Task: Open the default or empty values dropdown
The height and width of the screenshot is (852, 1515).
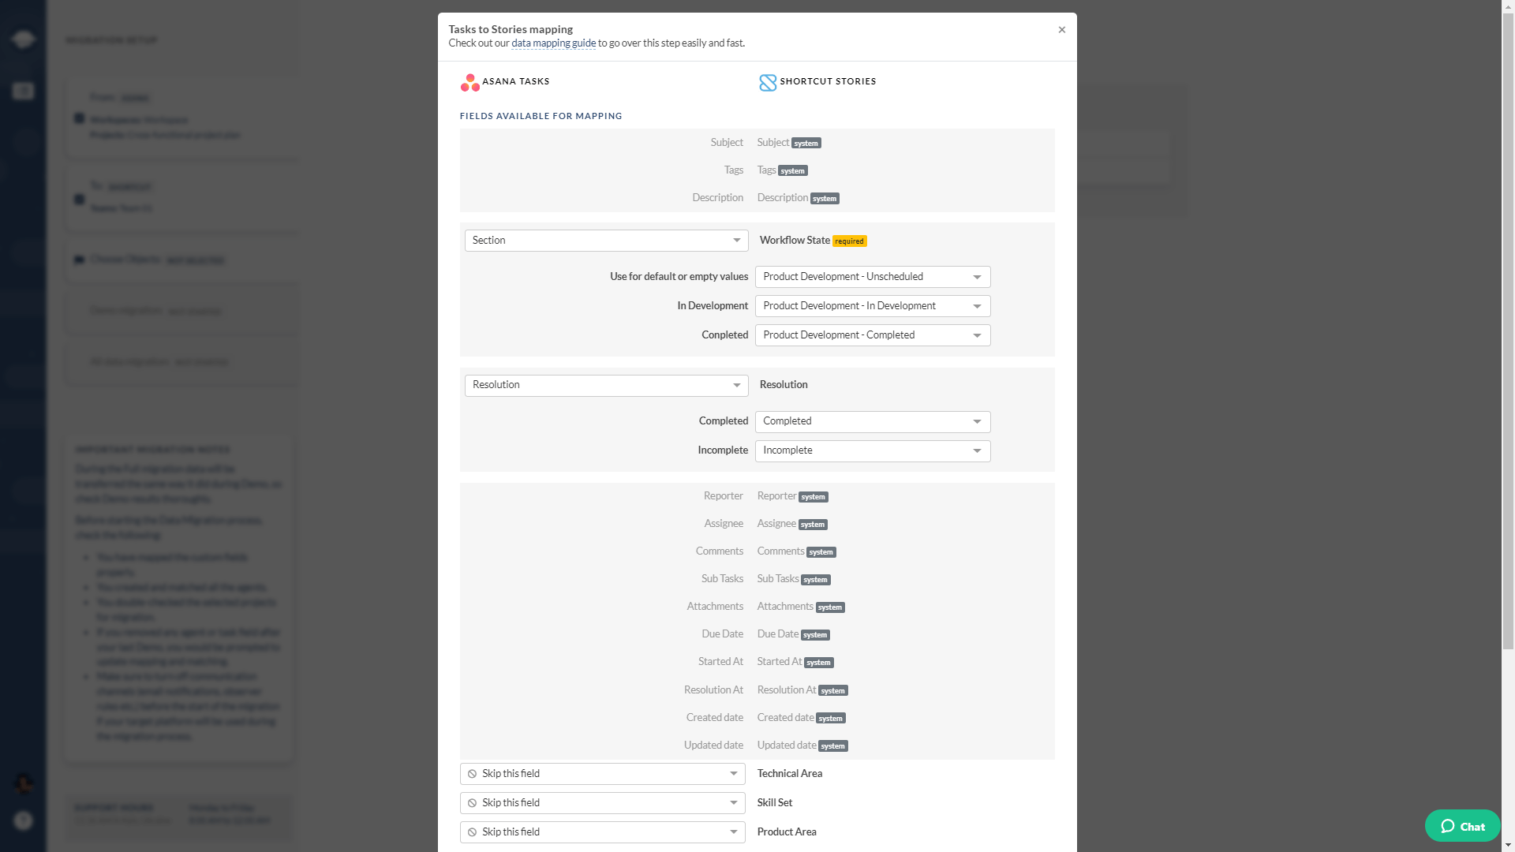Action: tap(873, 277)
